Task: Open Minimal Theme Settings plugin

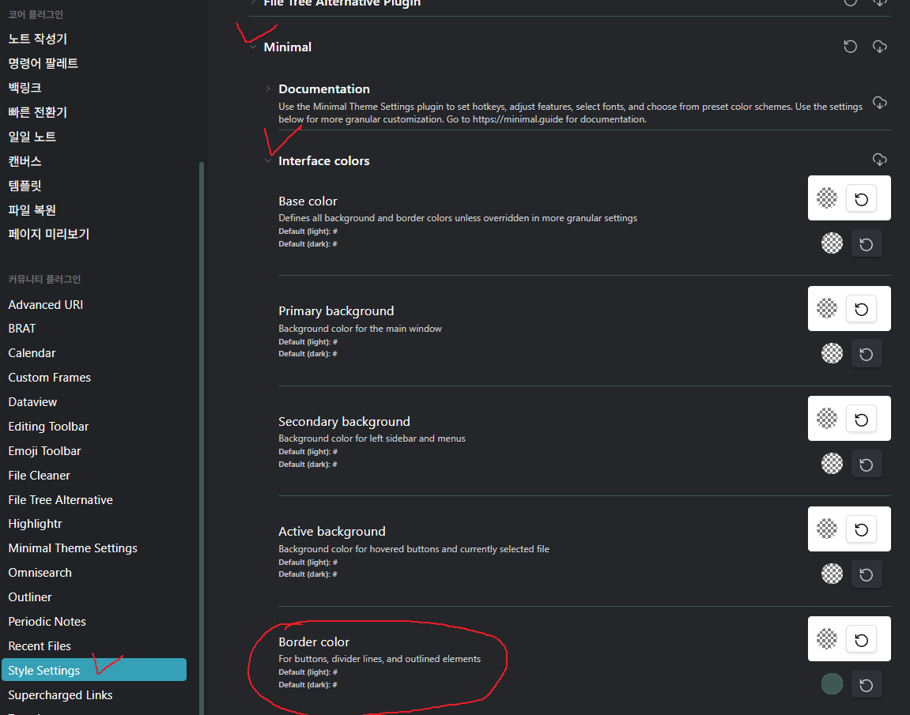Action: coord(73,548)
